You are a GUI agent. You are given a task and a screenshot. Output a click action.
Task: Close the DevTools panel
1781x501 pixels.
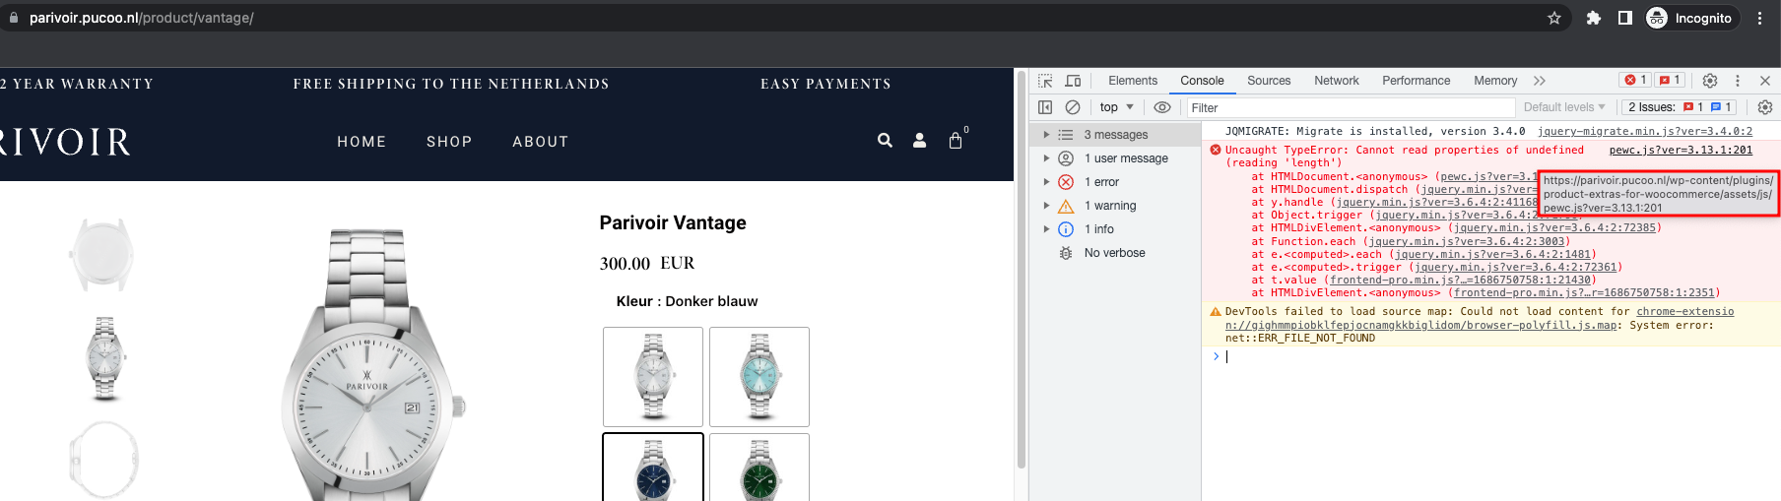(1765, 81)
